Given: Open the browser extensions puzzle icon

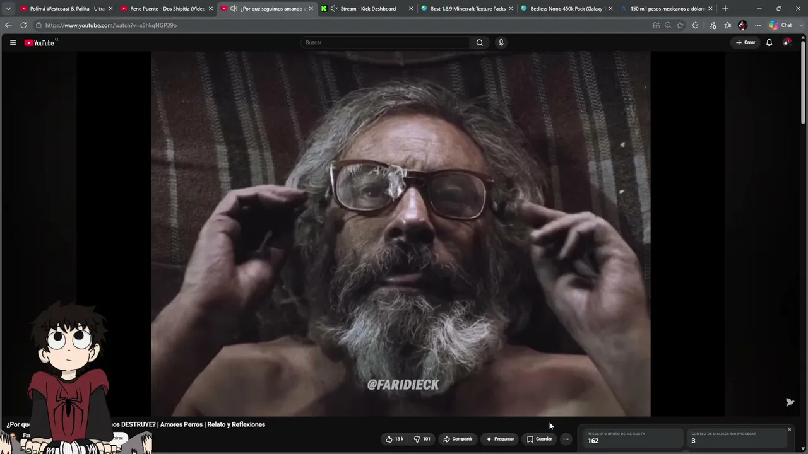Looking at the screenshot, I should tap(696, 25).
